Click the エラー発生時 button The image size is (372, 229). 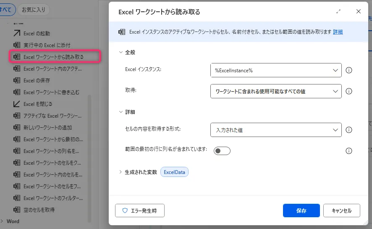[x=140, y=211]
